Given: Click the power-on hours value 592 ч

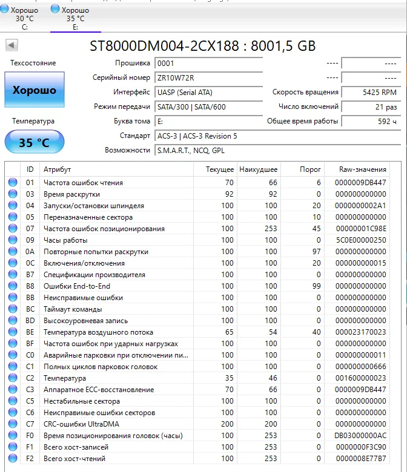Looking at the screenshot, I should [x=371, y=121].
